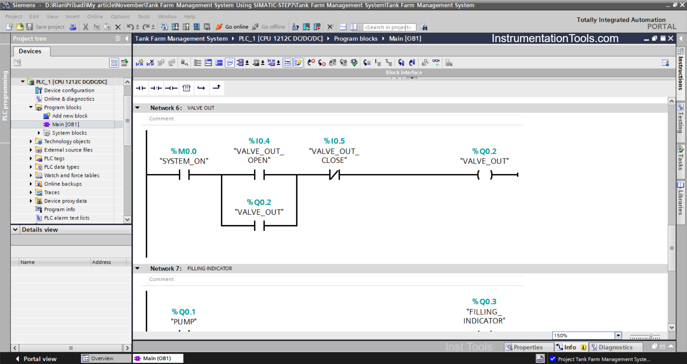Screen dimensions: 687x364
Task: Open Add new block under Program blocks
Action: 70,116
